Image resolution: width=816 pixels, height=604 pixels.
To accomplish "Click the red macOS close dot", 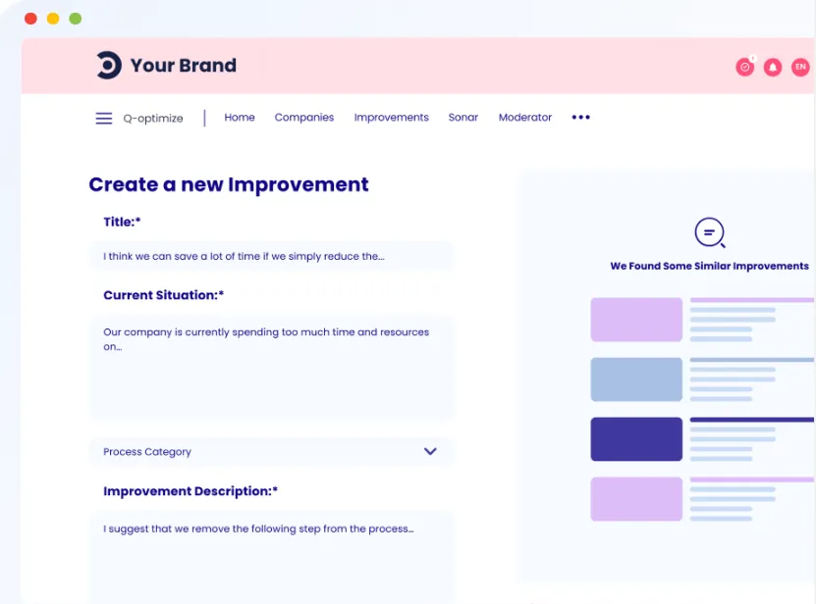I will [x=30, y=19].
